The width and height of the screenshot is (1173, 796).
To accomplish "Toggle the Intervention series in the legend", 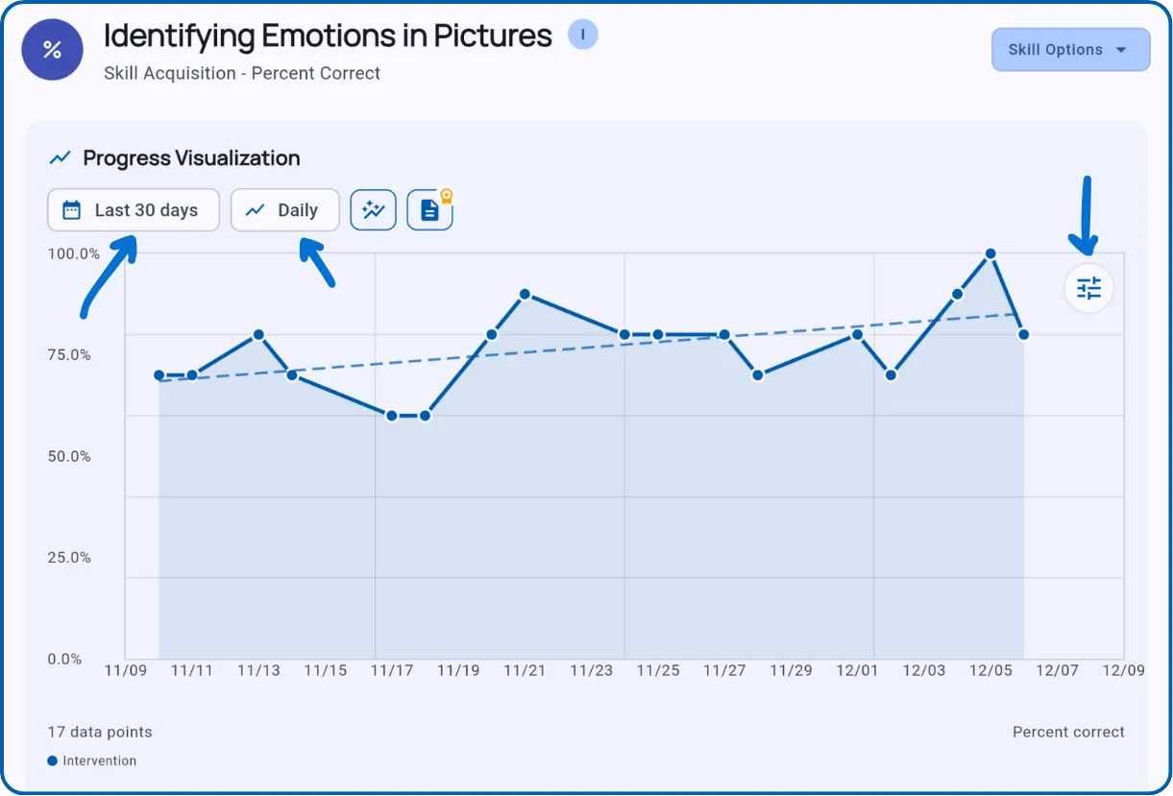I will point(91,760).
